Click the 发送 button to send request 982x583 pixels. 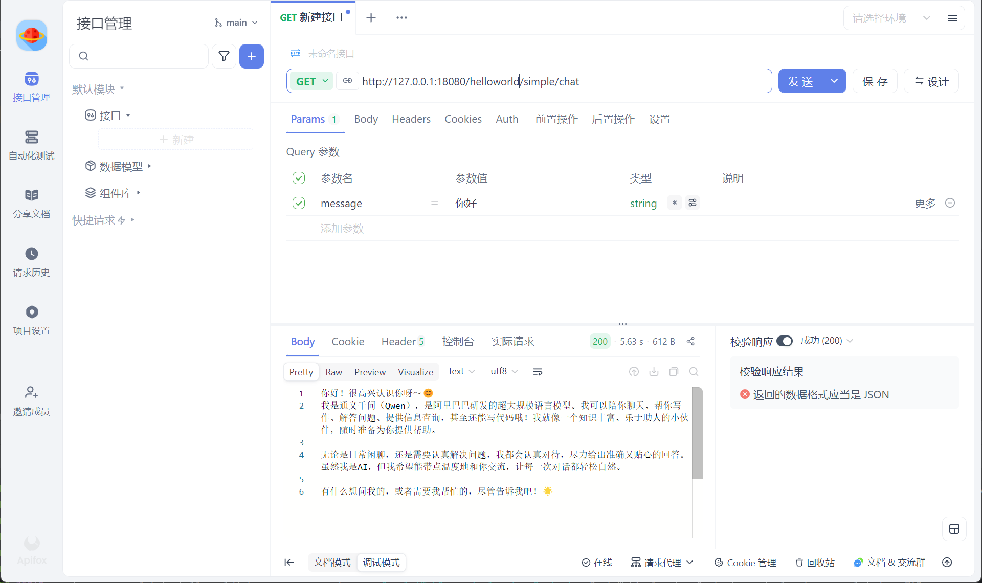[x=801, y=81]
